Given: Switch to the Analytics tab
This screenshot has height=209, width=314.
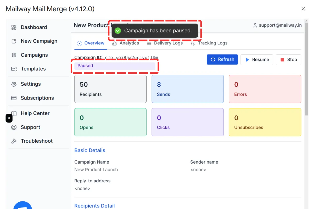Looking at the screenshot, I should point(126,43).
